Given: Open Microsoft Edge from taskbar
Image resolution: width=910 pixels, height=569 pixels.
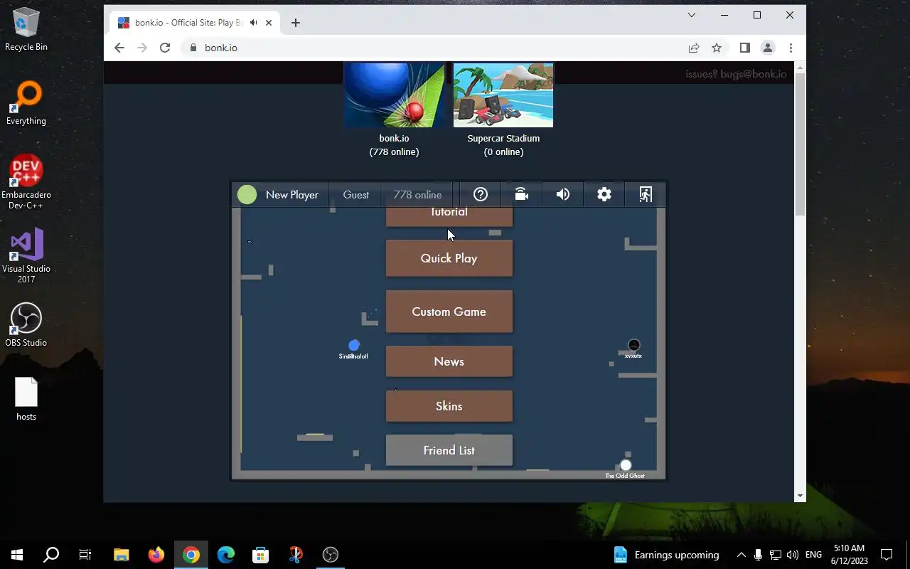Looking at the screenshot, I should point(225,555).
